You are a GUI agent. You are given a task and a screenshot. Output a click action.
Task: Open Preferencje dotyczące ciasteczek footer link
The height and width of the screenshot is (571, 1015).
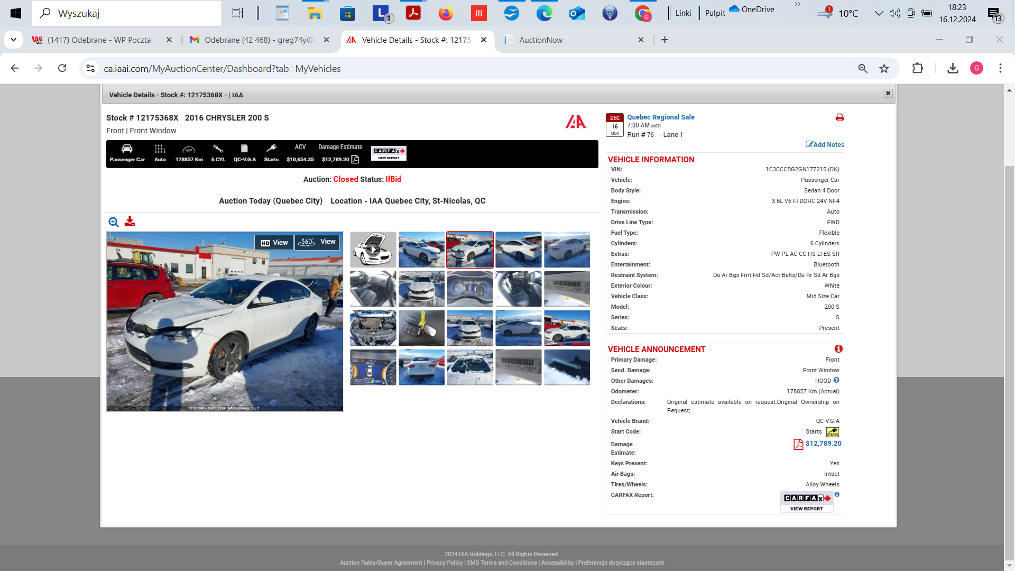[621, 563]
